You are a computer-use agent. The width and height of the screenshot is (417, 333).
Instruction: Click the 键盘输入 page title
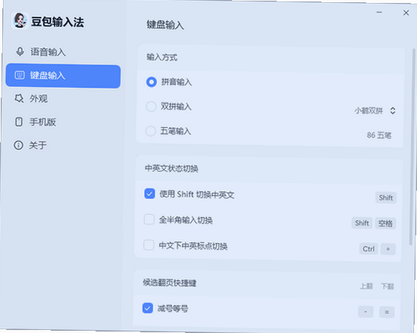[165, 25]
